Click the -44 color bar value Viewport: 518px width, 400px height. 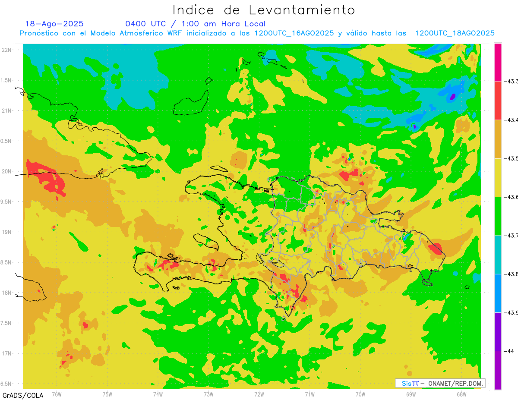509,351
